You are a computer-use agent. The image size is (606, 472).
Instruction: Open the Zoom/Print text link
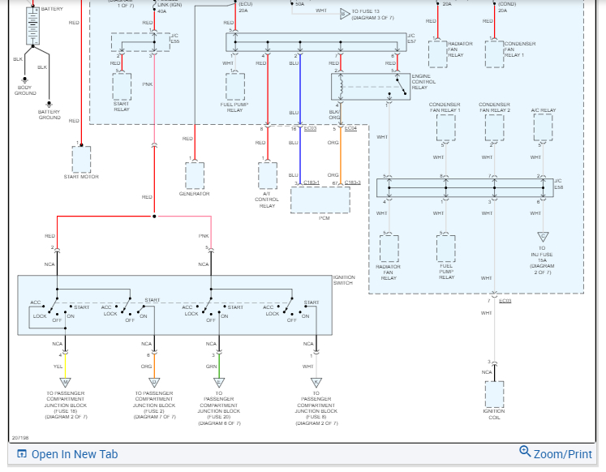(x=563, y=454)
